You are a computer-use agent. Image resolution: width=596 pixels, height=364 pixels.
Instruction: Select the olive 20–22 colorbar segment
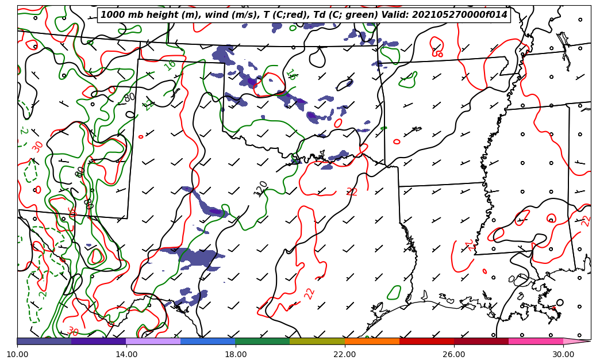(x=317, y=341)
